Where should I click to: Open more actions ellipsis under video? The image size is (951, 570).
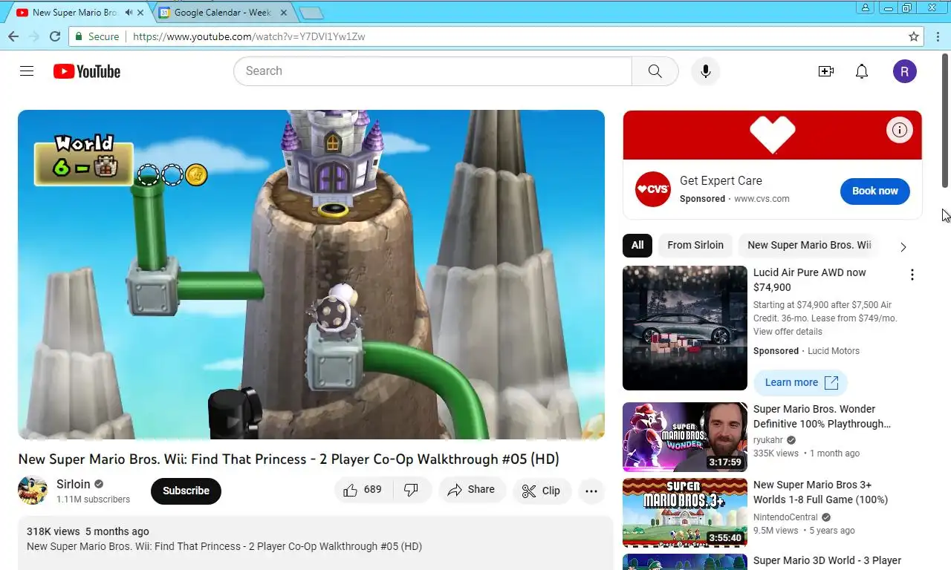(x=591, y=491)
